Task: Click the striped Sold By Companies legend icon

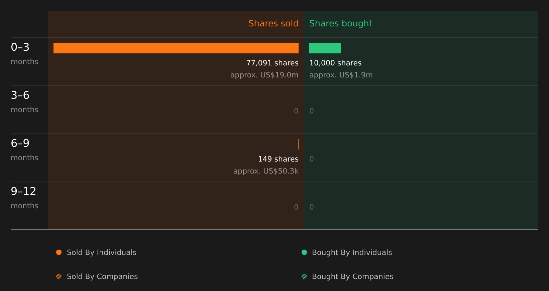Action: point(59,276)
